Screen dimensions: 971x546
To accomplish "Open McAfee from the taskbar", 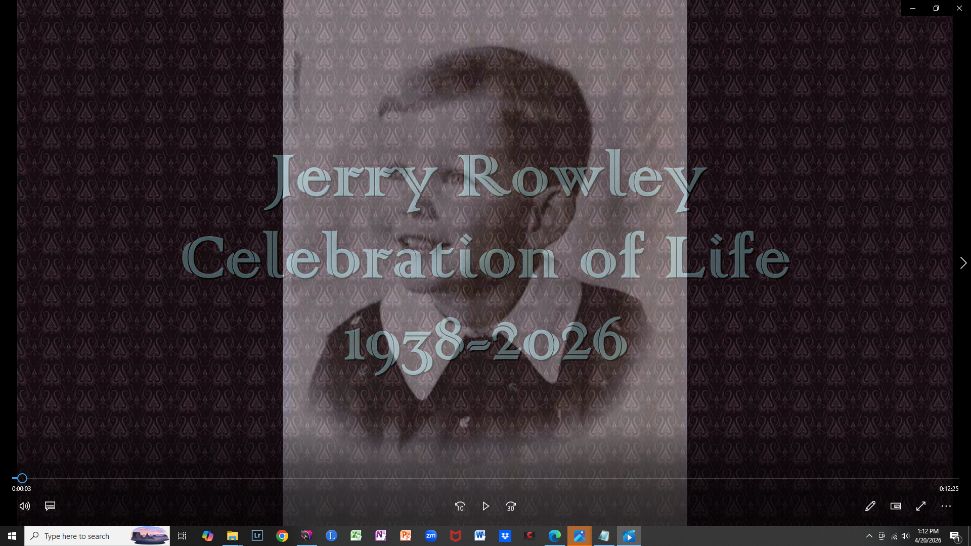I will coord(455,536).
